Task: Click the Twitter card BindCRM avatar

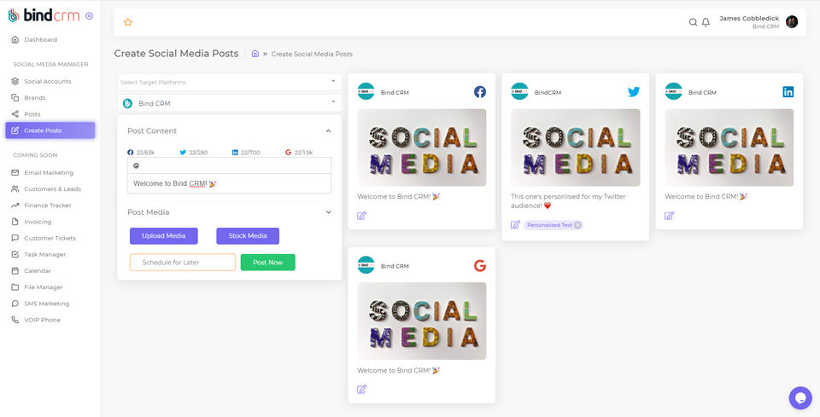Action: [x=520, y=91]
